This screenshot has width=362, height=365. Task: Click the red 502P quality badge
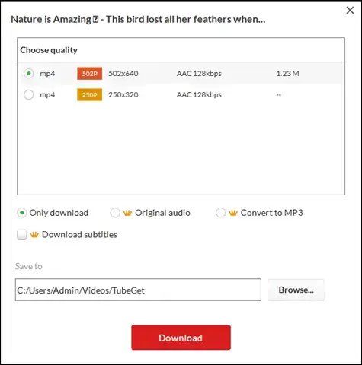(90, 74)
